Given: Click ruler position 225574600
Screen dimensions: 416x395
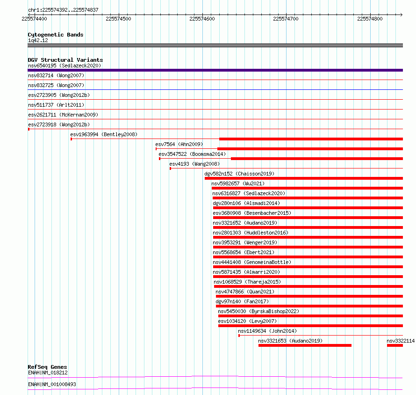Looking at the screenshot, I should click(x=202, y=19).
